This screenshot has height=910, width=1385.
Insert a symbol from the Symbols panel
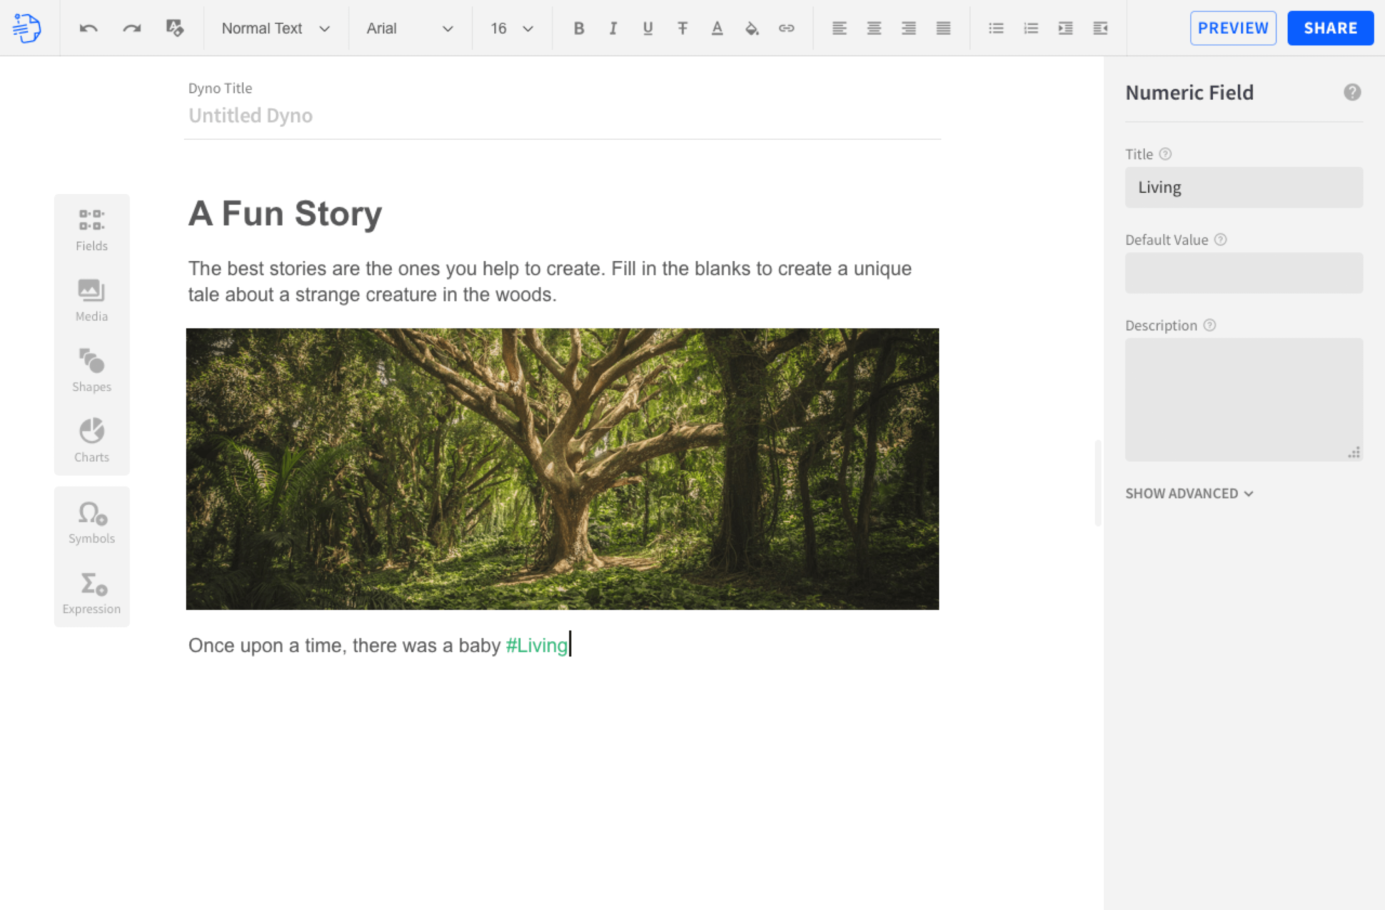91,520
